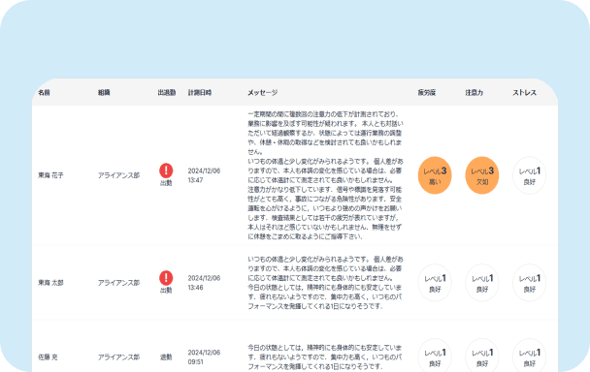Click 佐藤 充's stress レベル1 badge
590x372 pixels.
pyautogui.click(x=530, y=356)
